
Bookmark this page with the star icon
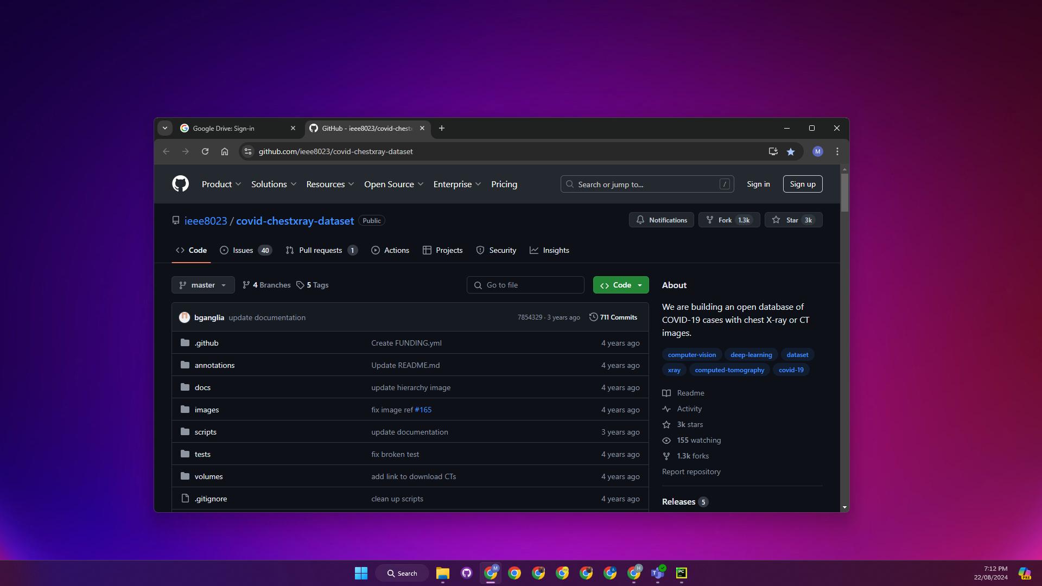click(x=791, y=151)
